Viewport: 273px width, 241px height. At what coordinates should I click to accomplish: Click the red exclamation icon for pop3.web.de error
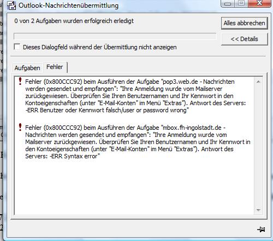pos(20,81)
